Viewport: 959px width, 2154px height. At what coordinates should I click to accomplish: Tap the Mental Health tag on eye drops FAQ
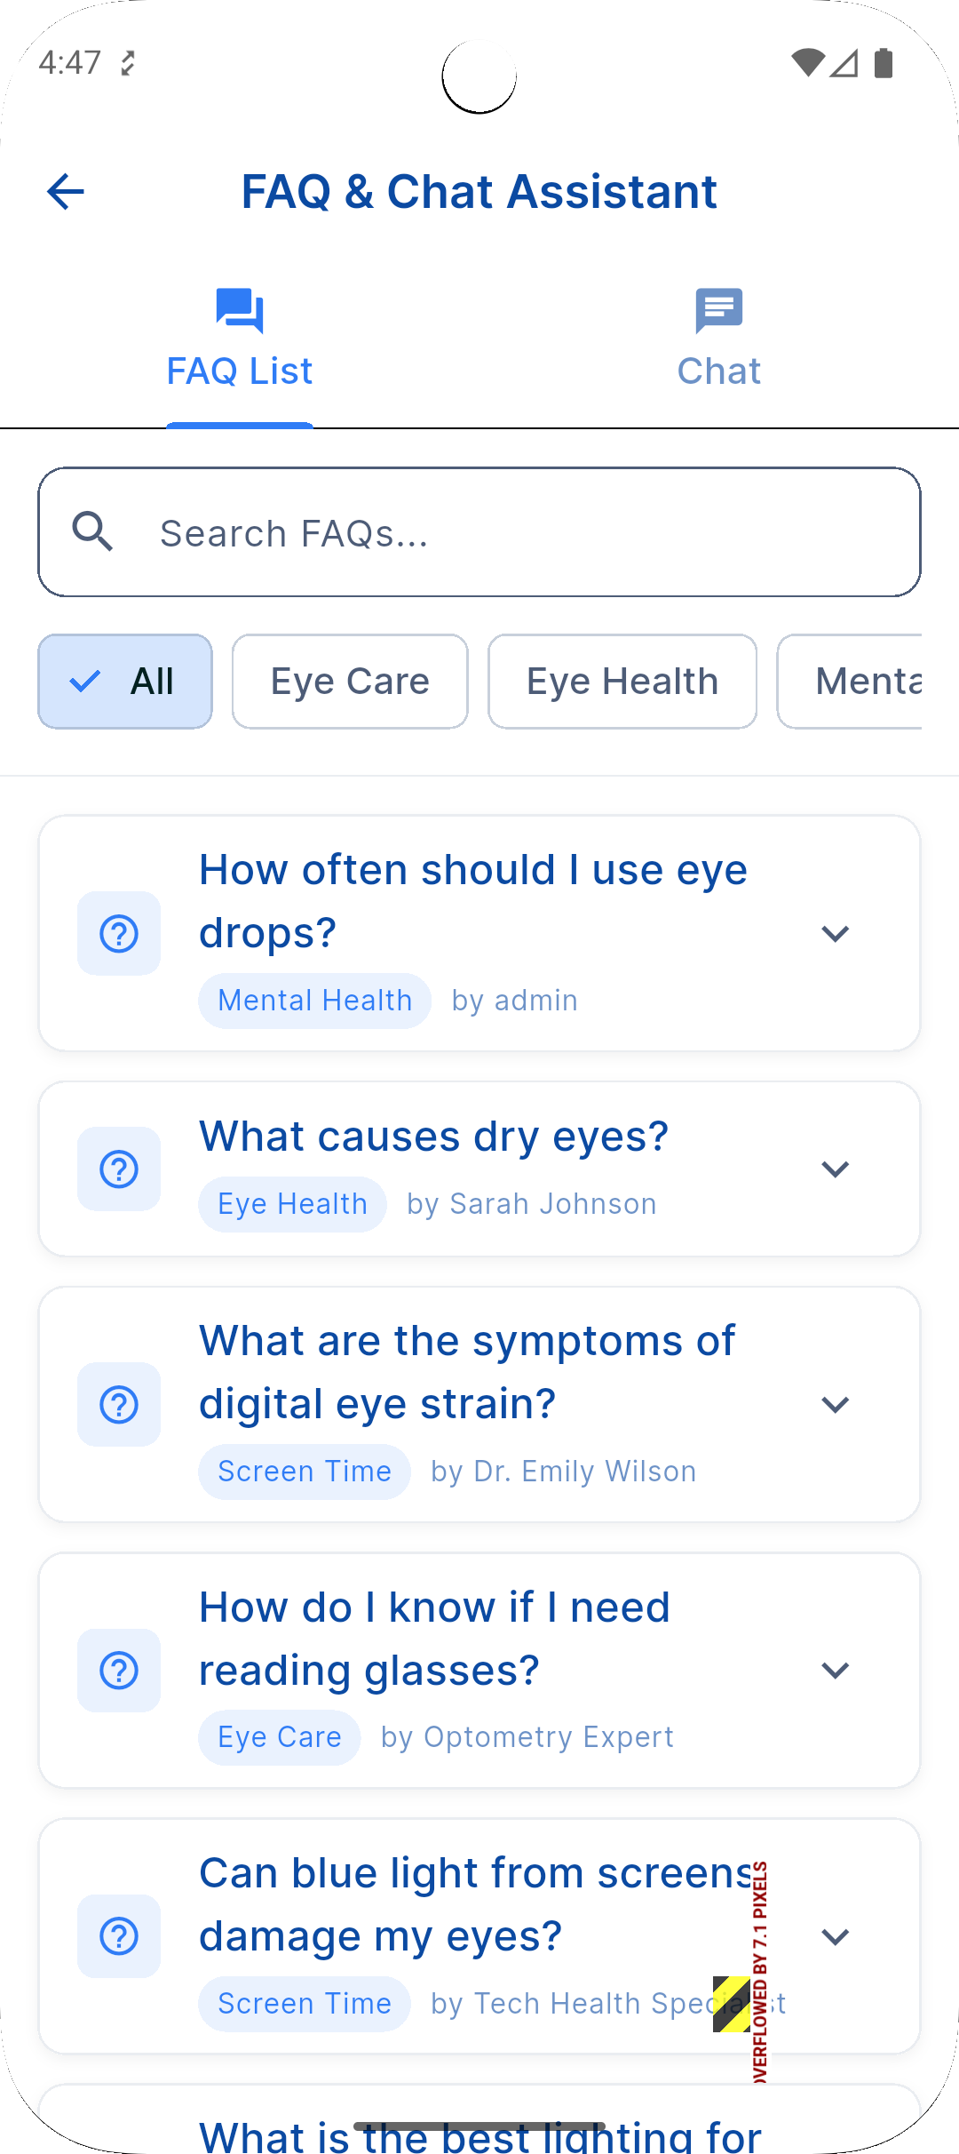click(315, 1001)
